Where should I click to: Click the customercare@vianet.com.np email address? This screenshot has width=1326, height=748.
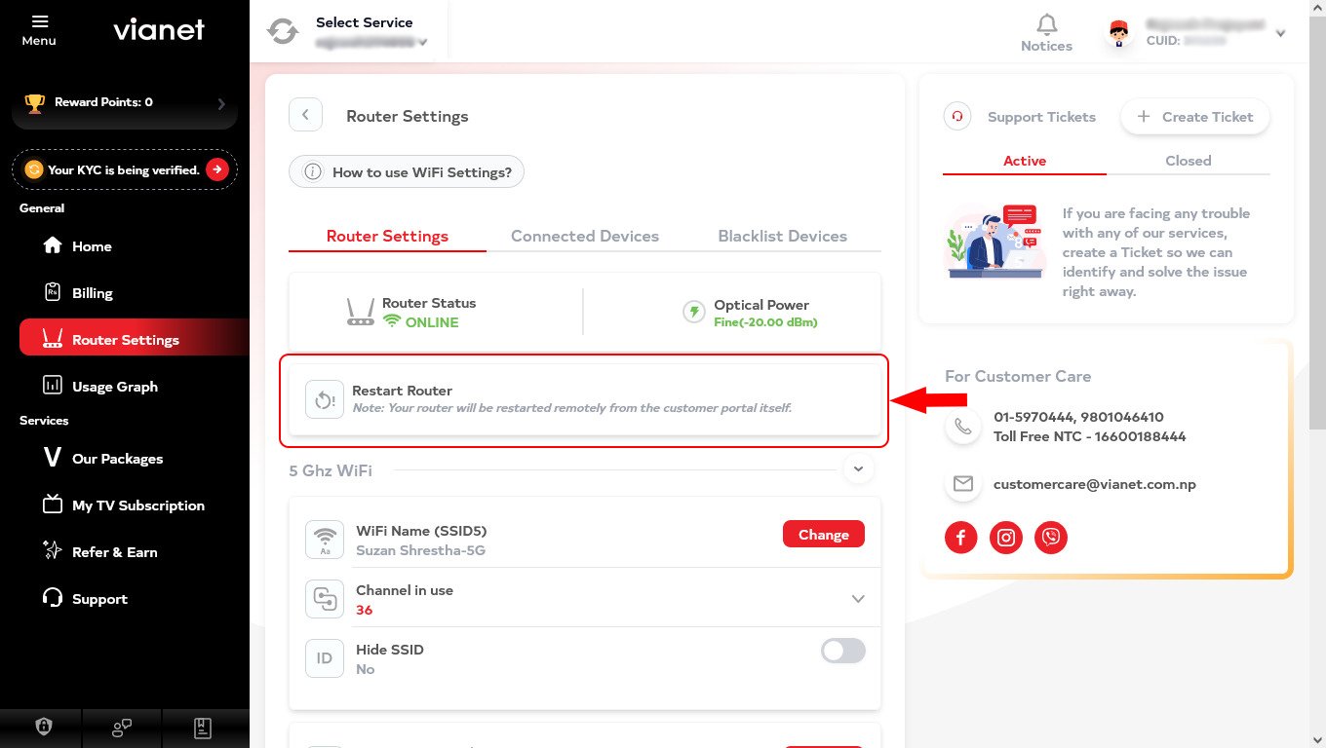point(1095,484)
